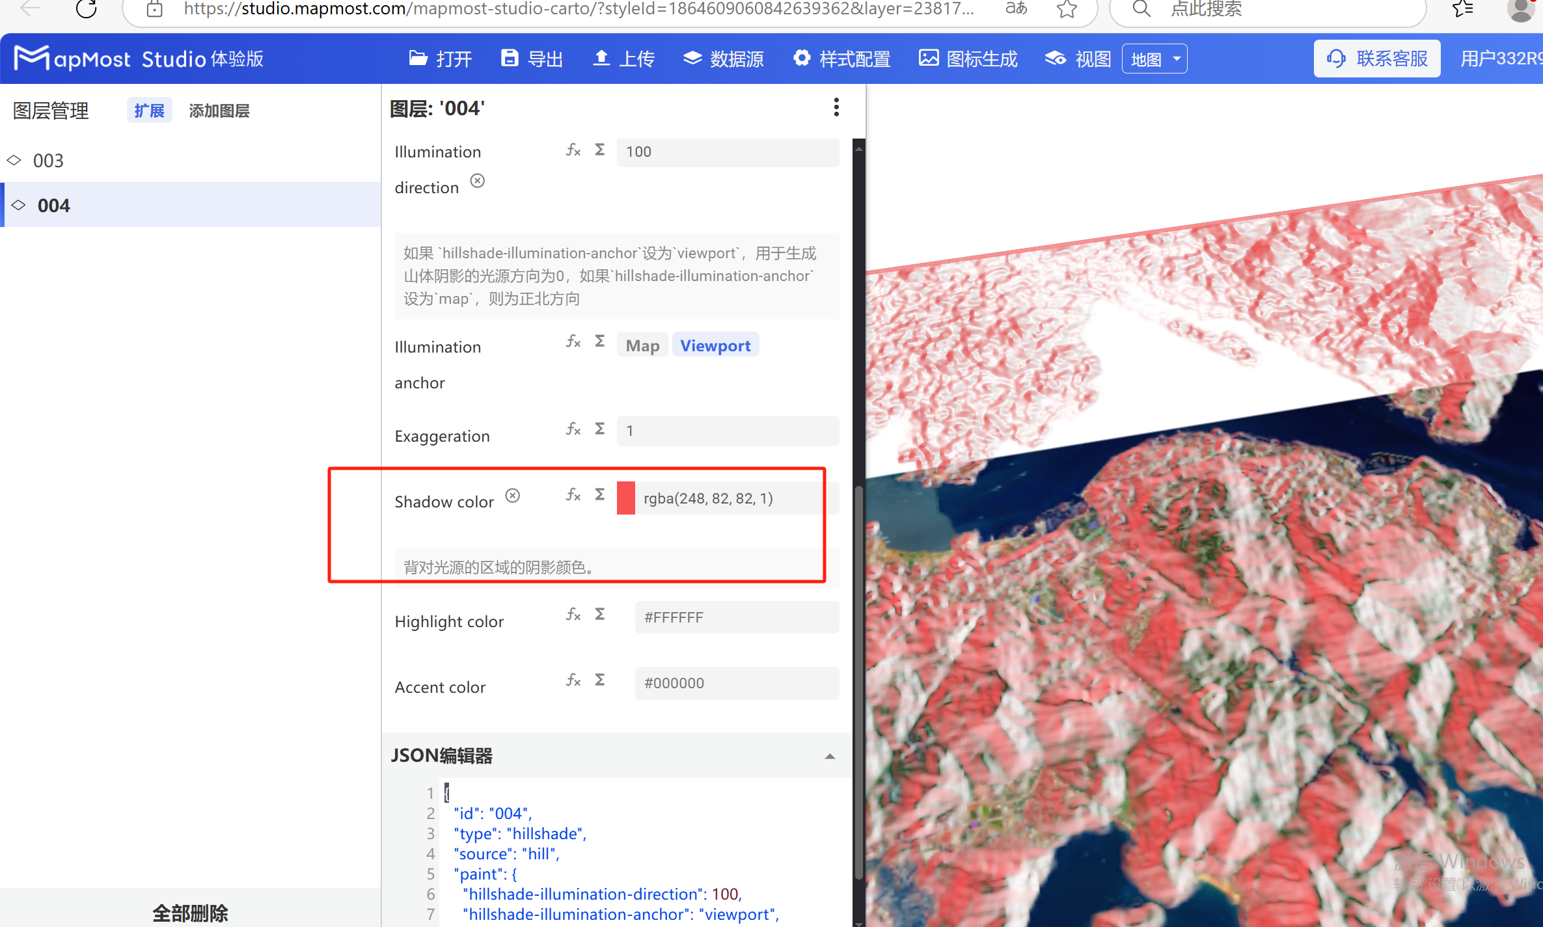The height and width of the screenshot is (927, 1543).
Task: Select layer 003 in the layer list
Action: tap(49, 161)
